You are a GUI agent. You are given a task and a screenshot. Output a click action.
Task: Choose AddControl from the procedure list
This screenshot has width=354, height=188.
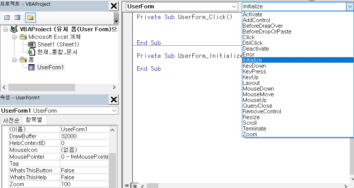tap(298, 20)
